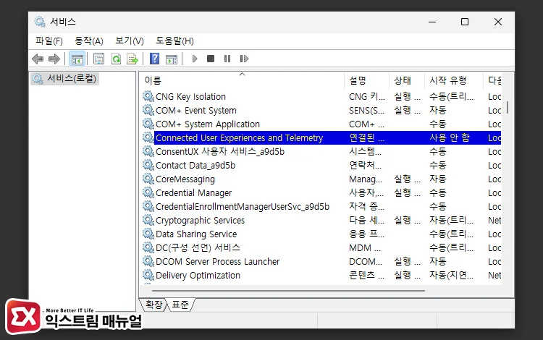Click gear icon beside COM+ System Application
Screen dimensions: 543x340
148,124
